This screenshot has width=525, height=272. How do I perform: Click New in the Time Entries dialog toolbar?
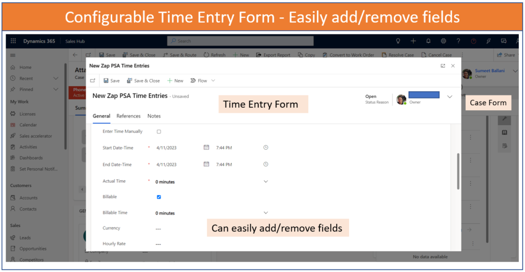point(175,81)
